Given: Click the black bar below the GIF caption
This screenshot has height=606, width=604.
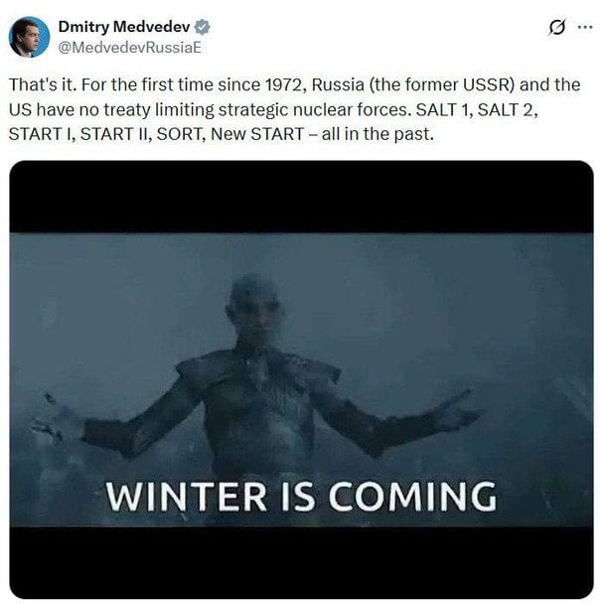Looking at the screenshot, I should (301, 562).
